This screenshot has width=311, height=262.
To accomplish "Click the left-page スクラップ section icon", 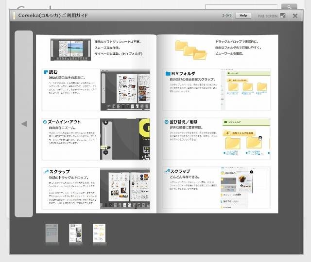I will 46,171.
